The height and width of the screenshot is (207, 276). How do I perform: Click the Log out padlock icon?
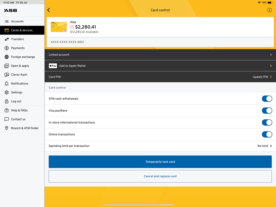click(x=6, y=101)
